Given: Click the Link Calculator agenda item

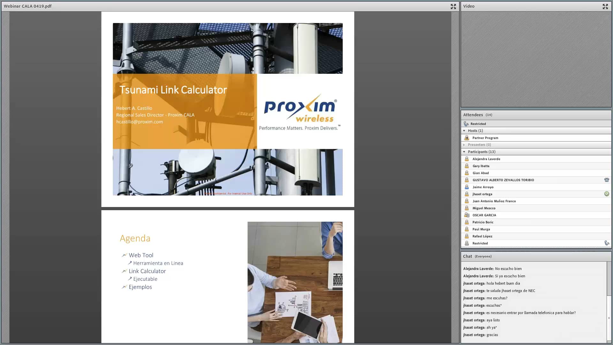Looking at the screenshot, I should [x=147, y=271].
